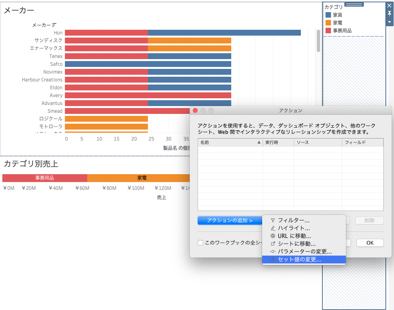394x310 pixels.
Task: Click the parameter slider icon in the menu
Action: click(x=273, y=252)
